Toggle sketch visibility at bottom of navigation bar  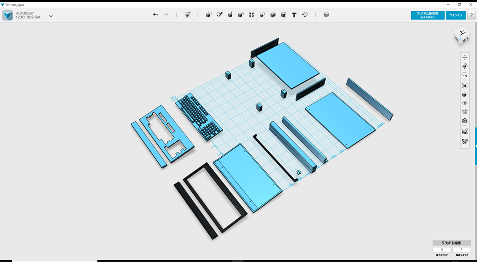[464, 141]
